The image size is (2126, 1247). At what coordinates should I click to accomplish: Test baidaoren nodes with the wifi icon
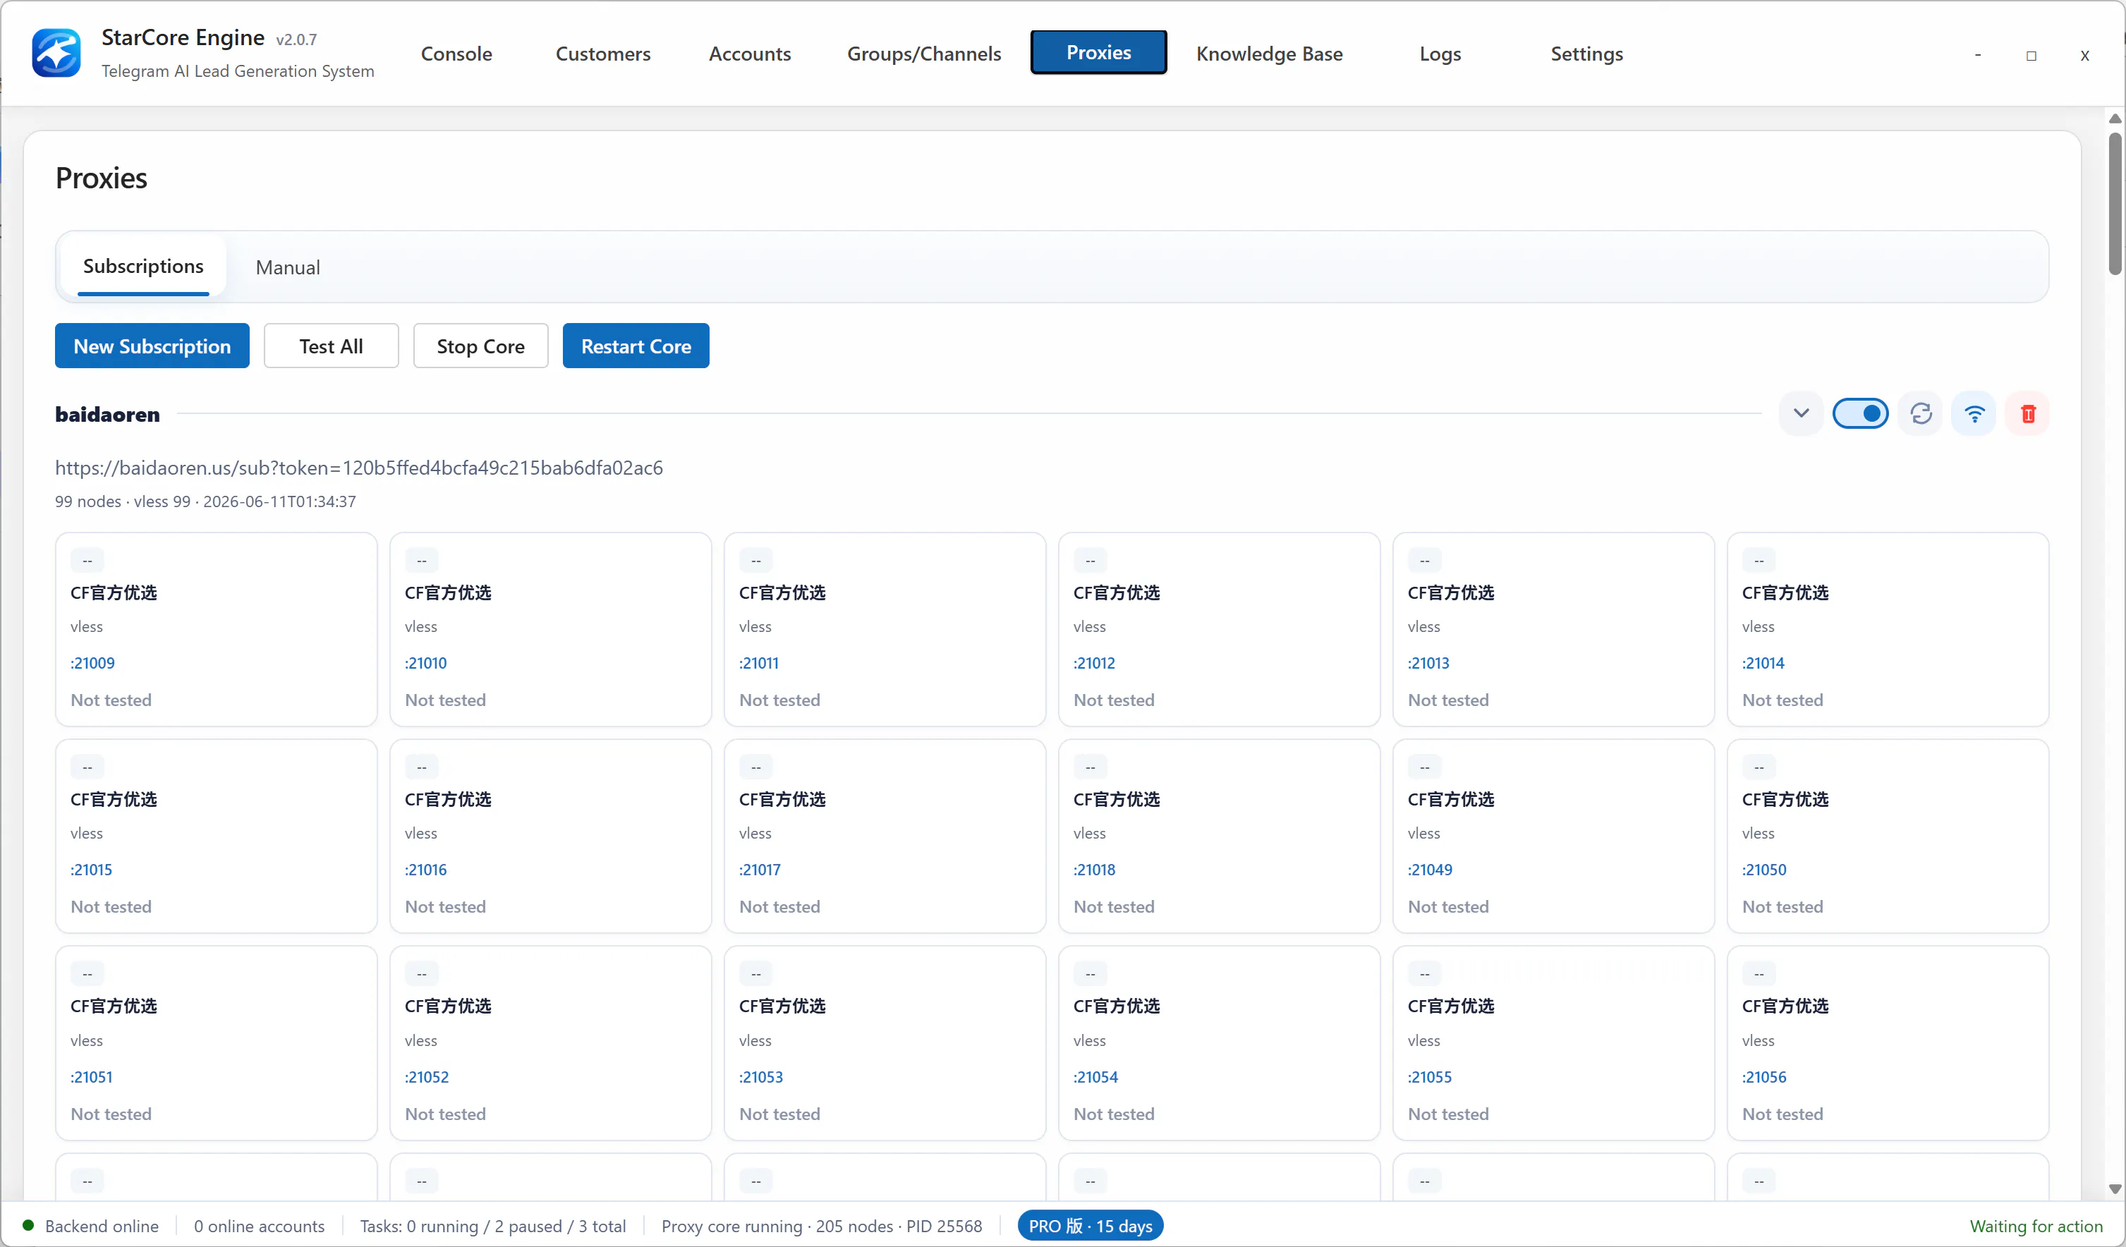tap(1974, 413)
